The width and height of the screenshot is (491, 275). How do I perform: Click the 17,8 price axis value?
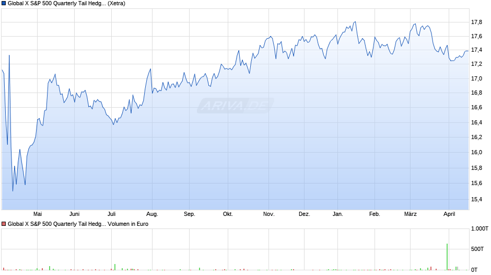coord(476,22)
